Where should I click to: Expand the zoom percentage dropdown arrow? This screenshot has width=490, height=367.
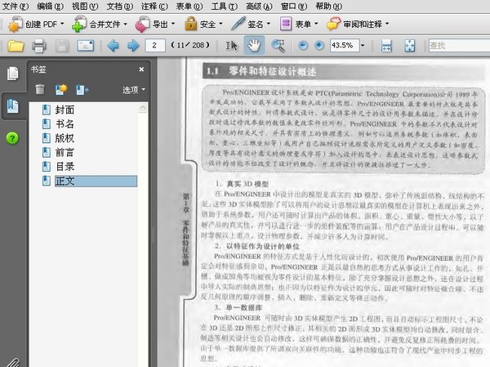(363, 46)
